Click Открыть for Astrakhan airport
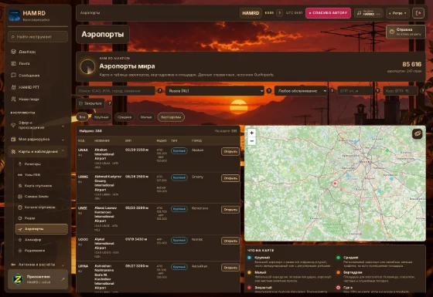The image size is (433, 297). coord(230,268)
